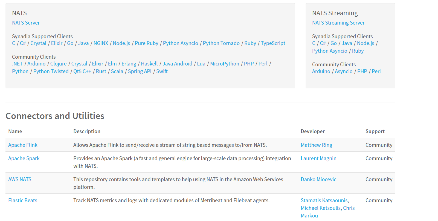438x221 pixels.
Task: Open the Scala community client link
Action: pos(117,71)
